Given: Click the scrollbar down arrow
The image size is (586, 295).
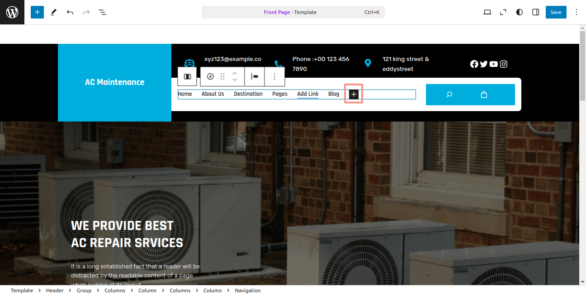Looking at the screenshot, I should (x=582, y=282).
